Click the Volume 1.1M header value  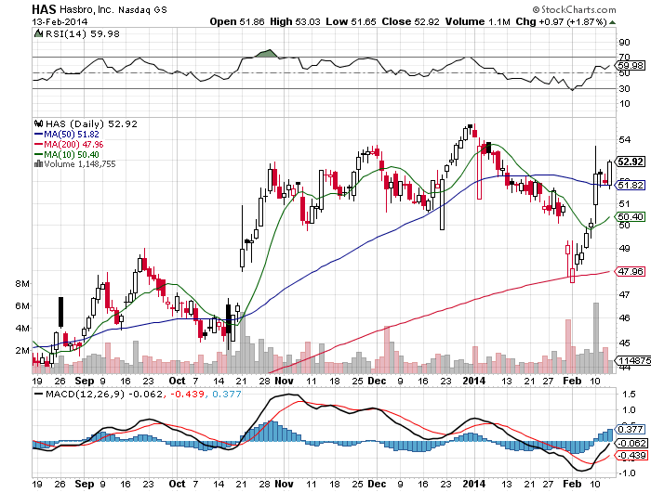[477, 21]
